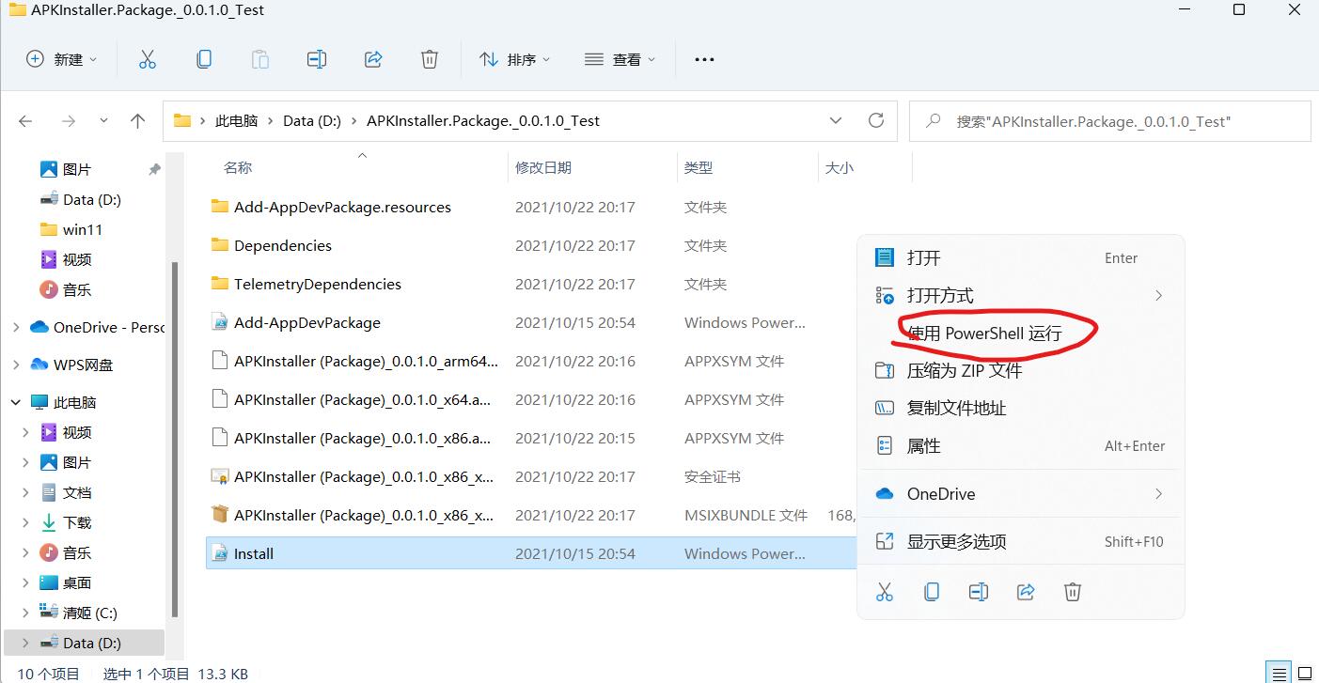Click 此电脑 in address breadcrumb
The width and height of the screenshot is (1319, 683).
pos(236,120)
